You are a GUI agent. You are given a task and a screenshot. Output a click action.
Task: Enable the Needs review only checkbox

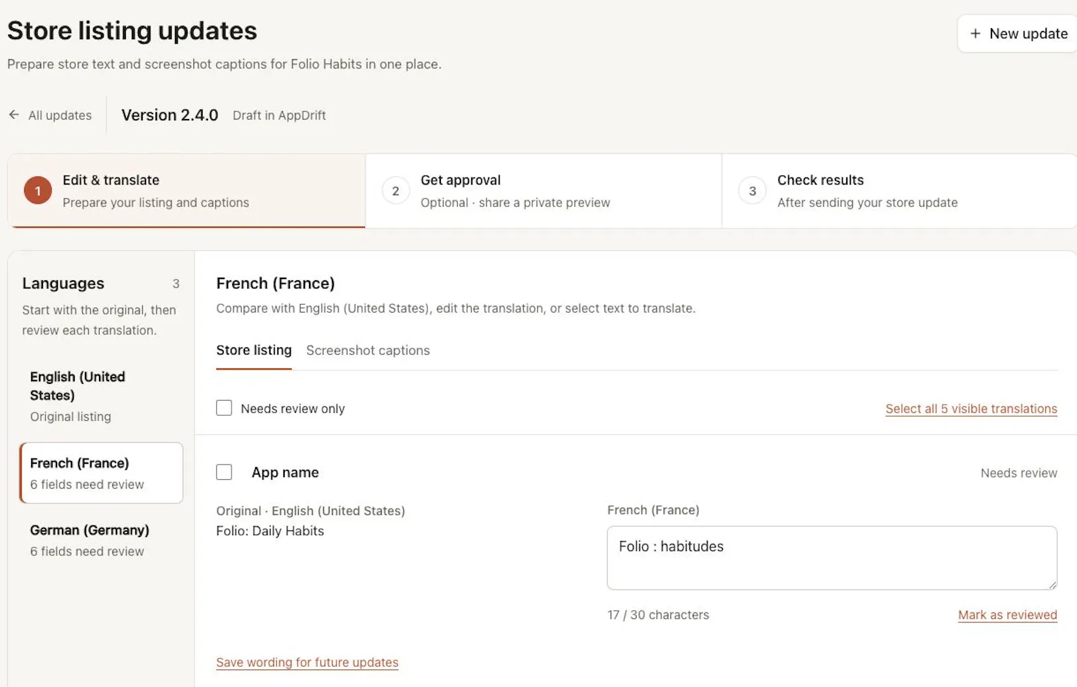point(224,408)
